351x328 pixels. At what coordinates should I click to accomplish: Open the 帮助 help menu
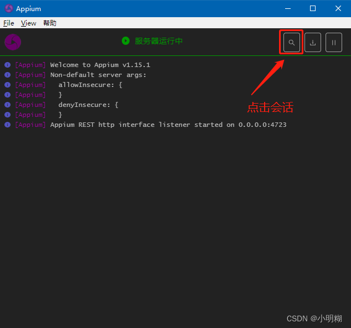50,23
